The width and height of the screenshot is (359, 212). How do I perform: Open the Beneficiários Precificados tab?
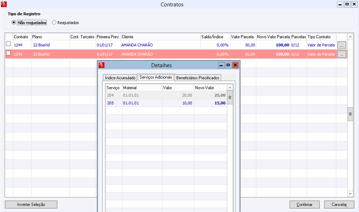pos(198,78)
